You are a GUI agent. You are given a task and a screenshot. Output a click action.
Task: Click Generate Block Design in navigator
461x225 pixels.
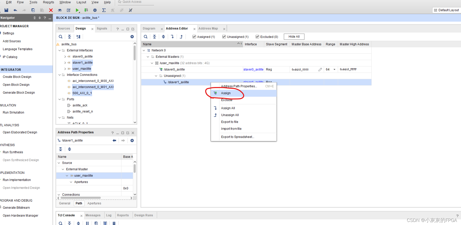coord(19,93)
